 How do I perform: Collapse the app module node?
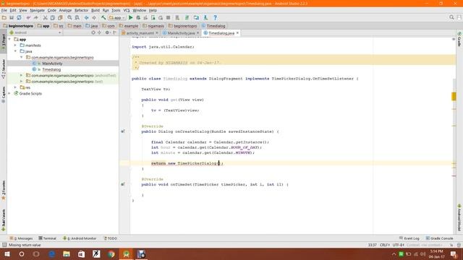click(x=10, y=39)
